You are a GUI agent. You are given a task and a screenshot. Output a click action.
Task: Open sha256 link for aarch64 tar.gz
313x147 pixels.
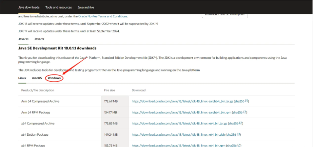239,101
